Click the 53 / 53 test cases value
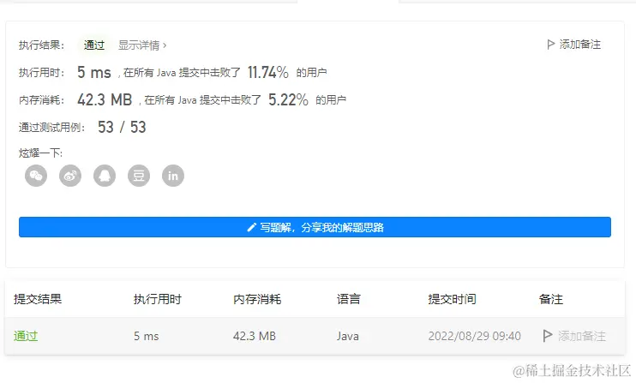 tap(122, 128)
